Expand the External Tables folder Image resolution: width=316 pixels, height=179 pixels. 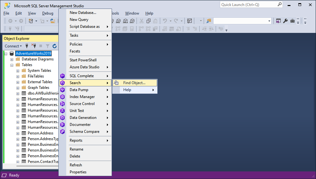pos(18,82)
